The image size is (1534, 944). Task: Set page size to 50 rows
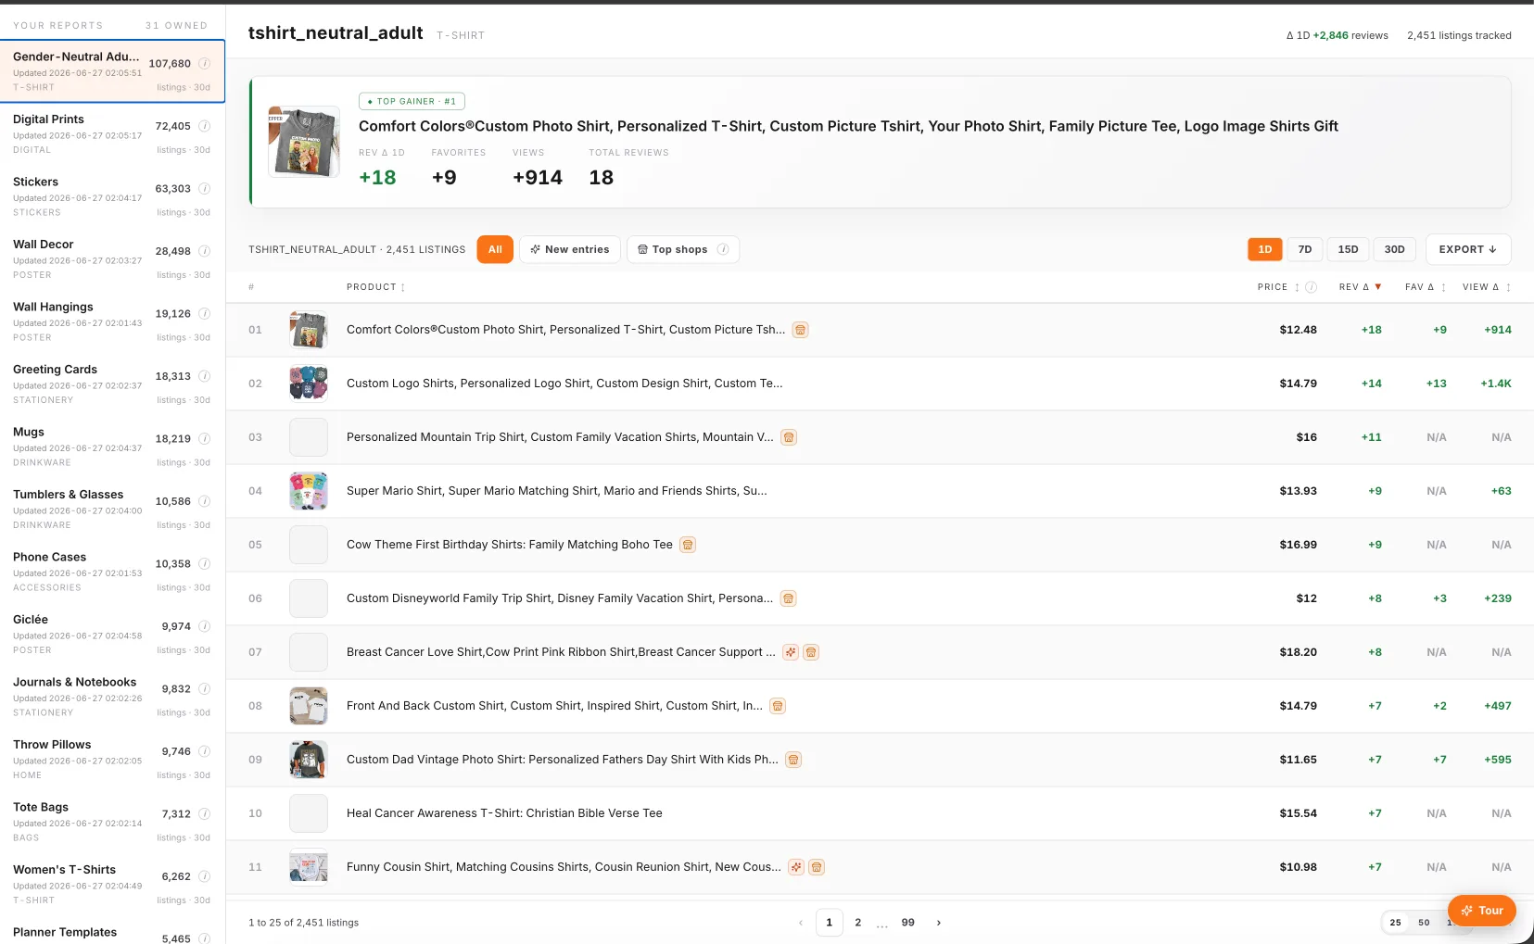[1424, 923]
